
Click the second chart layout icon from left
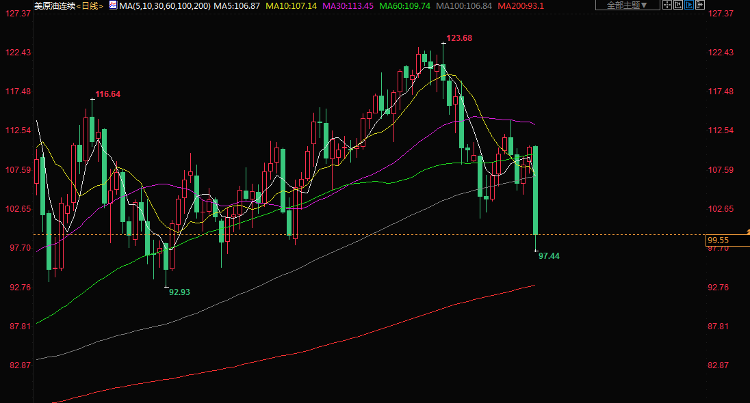pos(678,5)
